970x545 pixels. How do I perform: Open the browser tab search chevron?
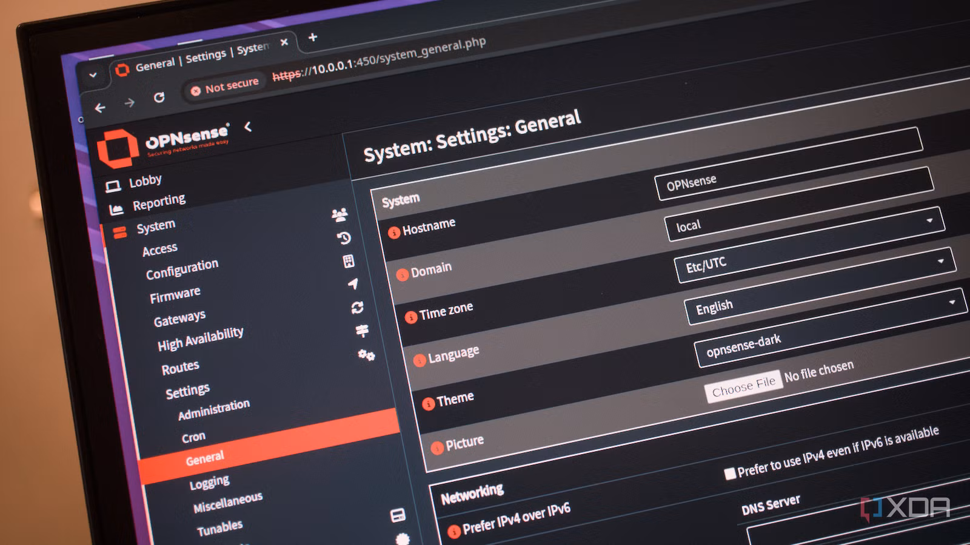click(93, 76)
